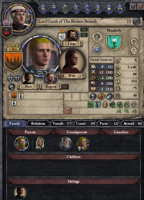This screenshot has height=200, width=144.
Task: Go back with the arrow button
Action: pos(133,6)
